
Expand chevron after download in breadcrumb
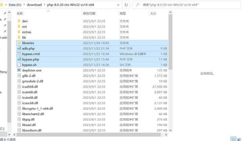[45, 5]
